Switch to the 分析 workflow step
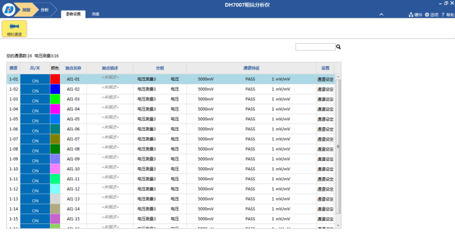 [x=45, y=10]
